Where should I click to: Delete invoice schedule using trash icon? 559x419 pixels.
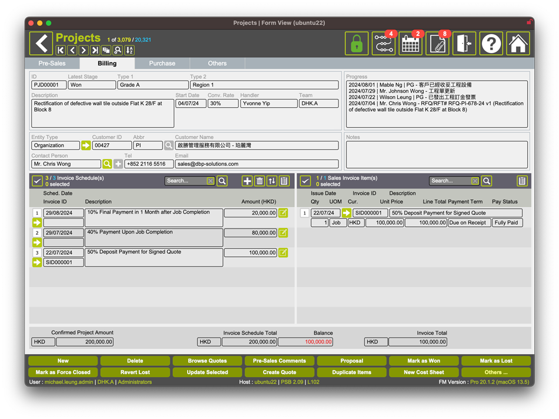(x=259, y=181)
